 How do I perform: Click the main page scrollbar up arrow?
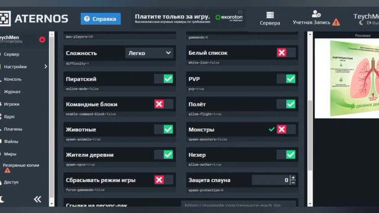(x=310, y=34)
